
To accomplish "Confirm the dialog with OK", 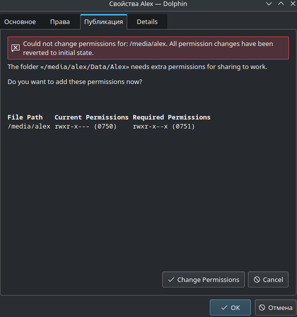I will pyautogui.click(x=230, y=307).
